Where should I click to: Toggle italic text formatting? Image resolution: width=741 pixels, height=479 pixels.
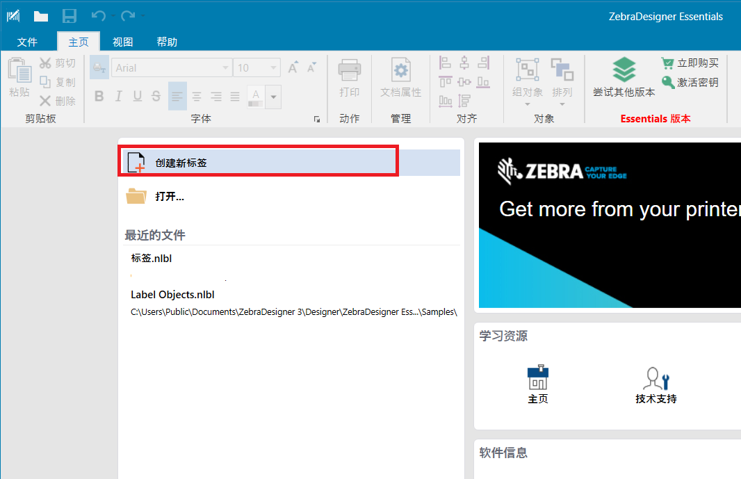click(x=117, y=96)
